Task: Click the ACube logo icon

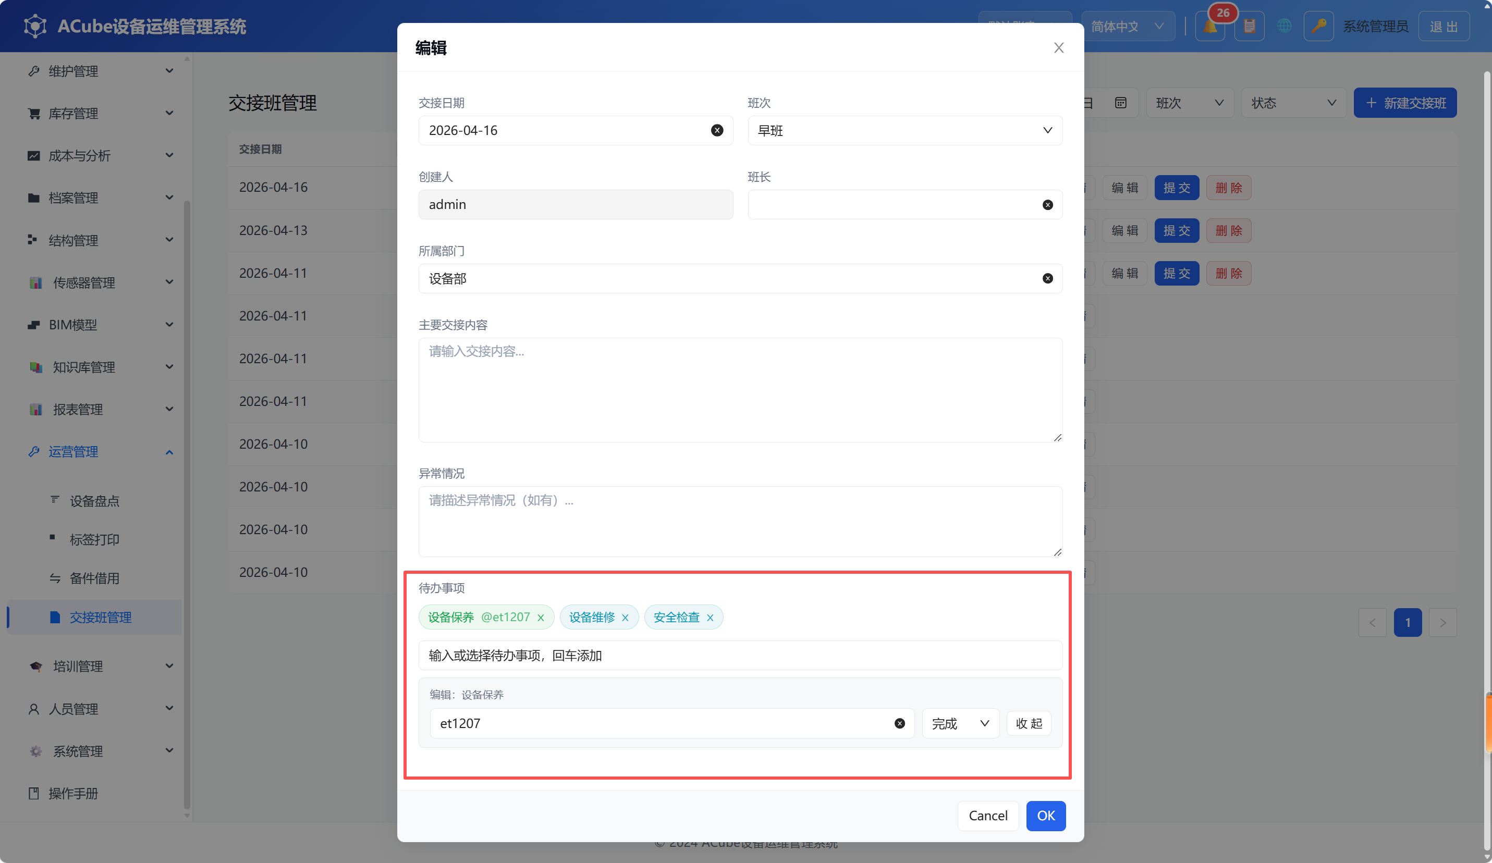Action: pyautogui.click(x=35, y=26)
